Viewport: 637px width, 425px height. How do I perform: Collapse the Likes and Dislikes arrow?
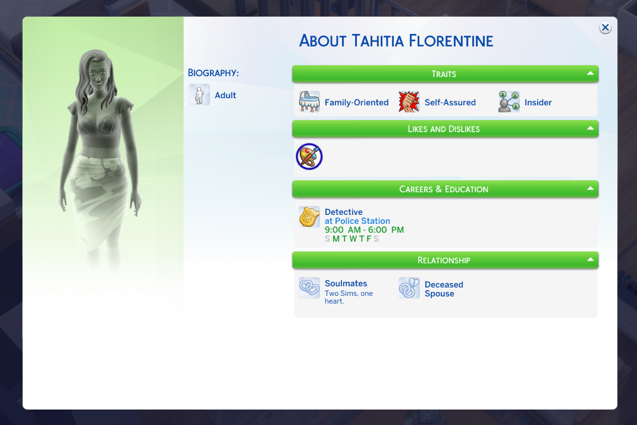pos(590,129)
